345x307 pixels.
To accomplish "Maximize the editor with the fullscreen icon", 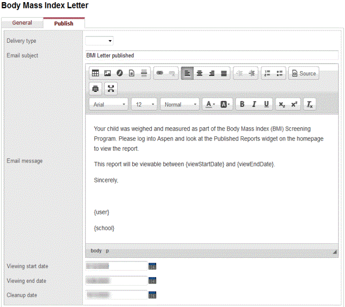I will 111,89.
